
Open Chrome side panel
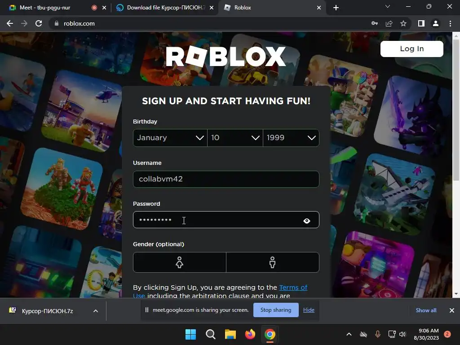(421, 23)
